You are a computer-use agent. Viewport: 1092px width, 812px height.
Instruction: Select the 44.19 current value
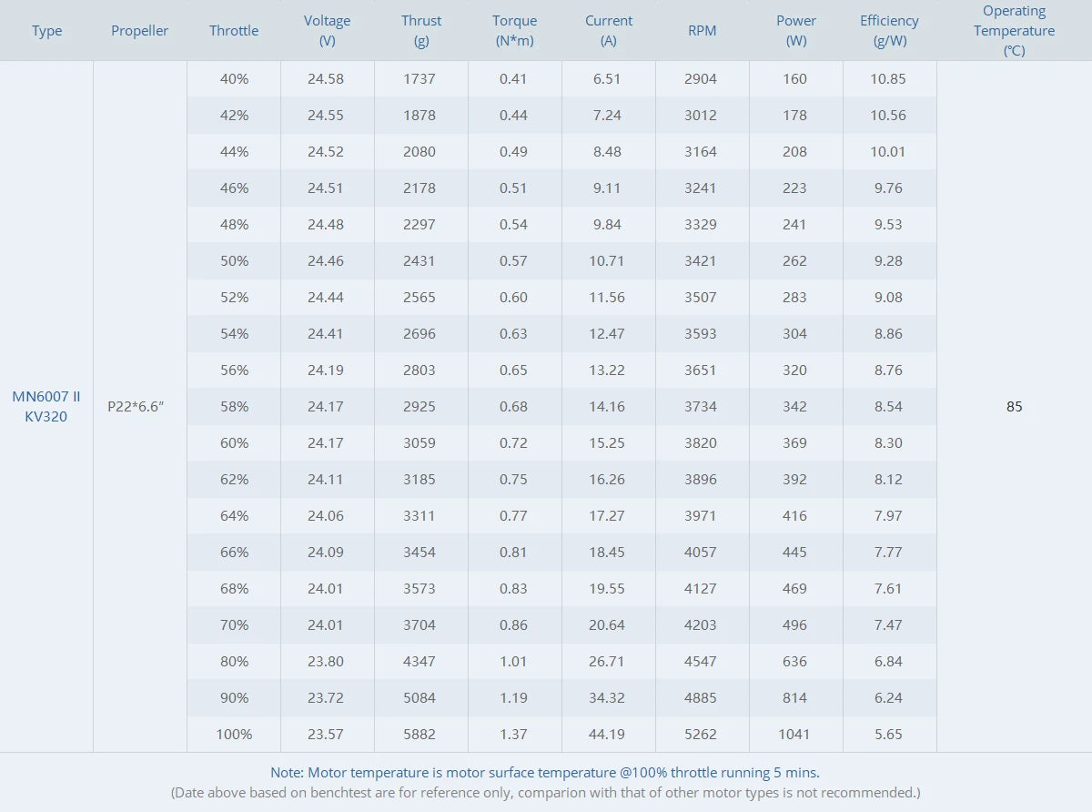[x=607, y=735]
